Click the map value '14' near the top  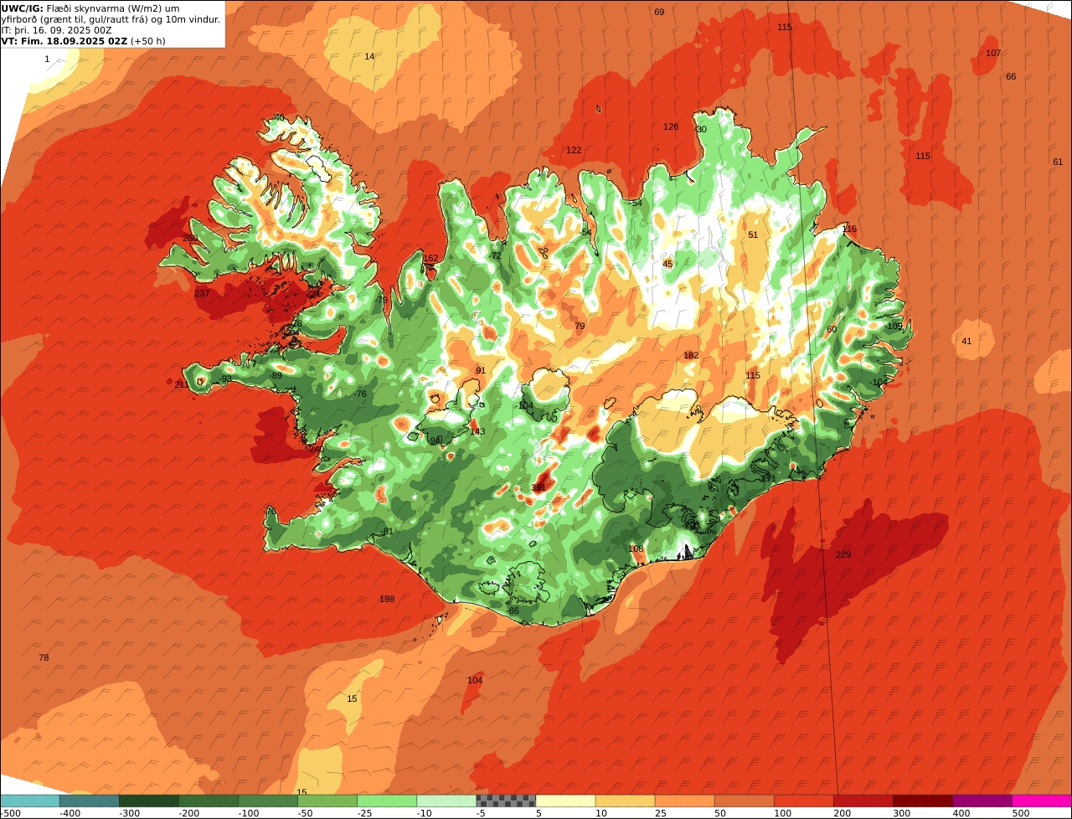[x=369, y=57]
